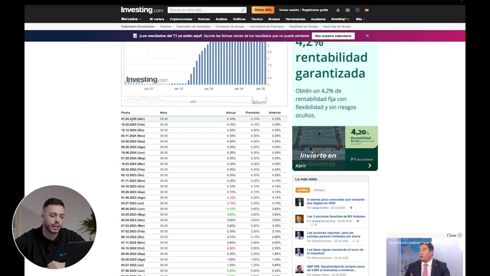The height and width of the screenshot is (276, 490).
Task: Dismiss the T1 results promo banner
Action: [367, 36]
